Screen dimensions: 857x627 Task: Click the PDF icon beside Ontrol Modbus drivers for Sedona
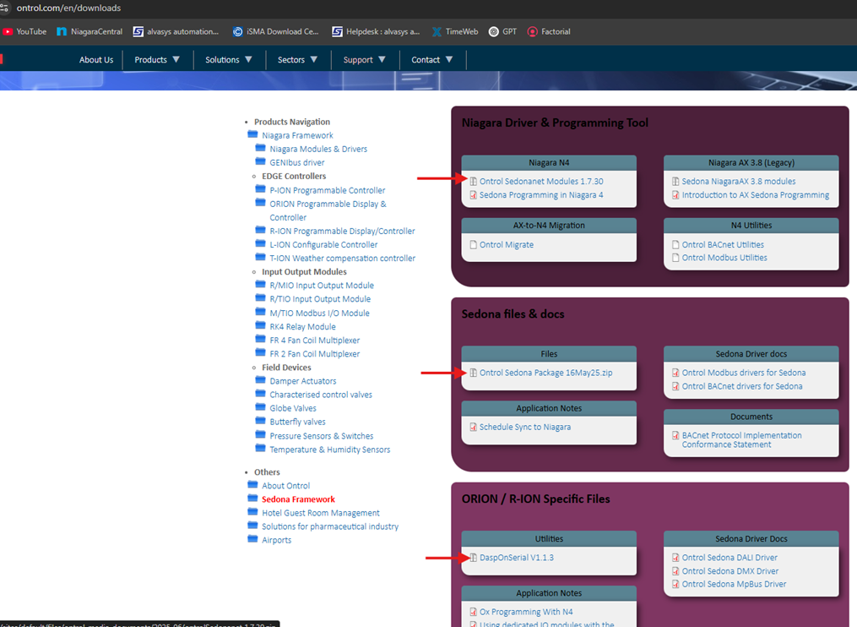point(675,373)
